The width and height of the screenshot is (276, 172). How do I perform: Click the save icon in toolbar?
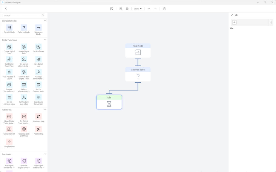(121, 9)
